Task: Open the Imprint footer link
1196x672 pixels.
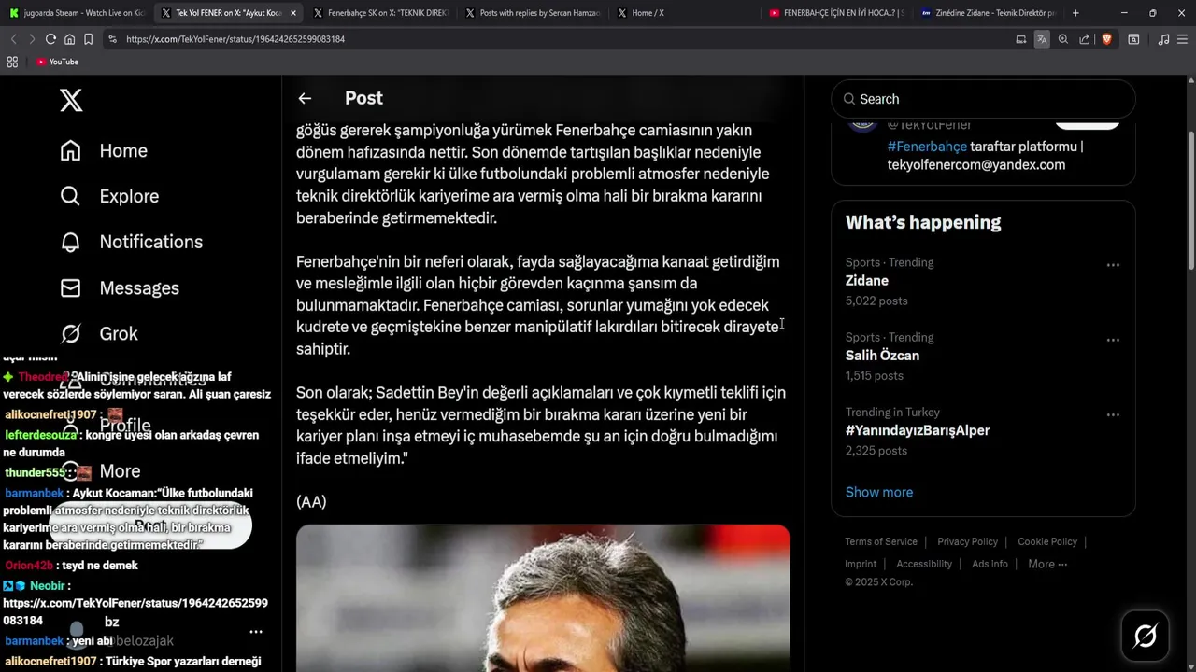Action: coord(861,564)
